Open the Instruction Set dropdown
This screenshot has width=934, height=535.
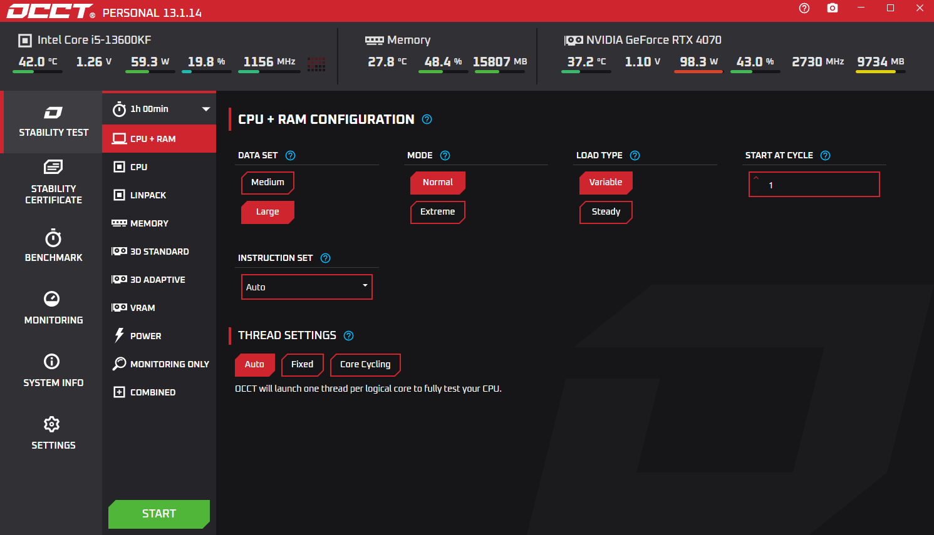click(x=307, y=287)
